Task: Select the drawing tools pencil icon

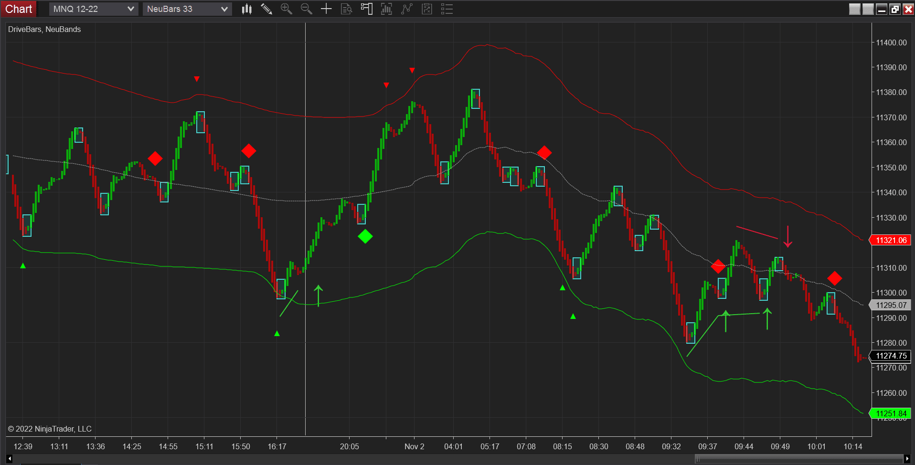Action: [x=266, y=9]
